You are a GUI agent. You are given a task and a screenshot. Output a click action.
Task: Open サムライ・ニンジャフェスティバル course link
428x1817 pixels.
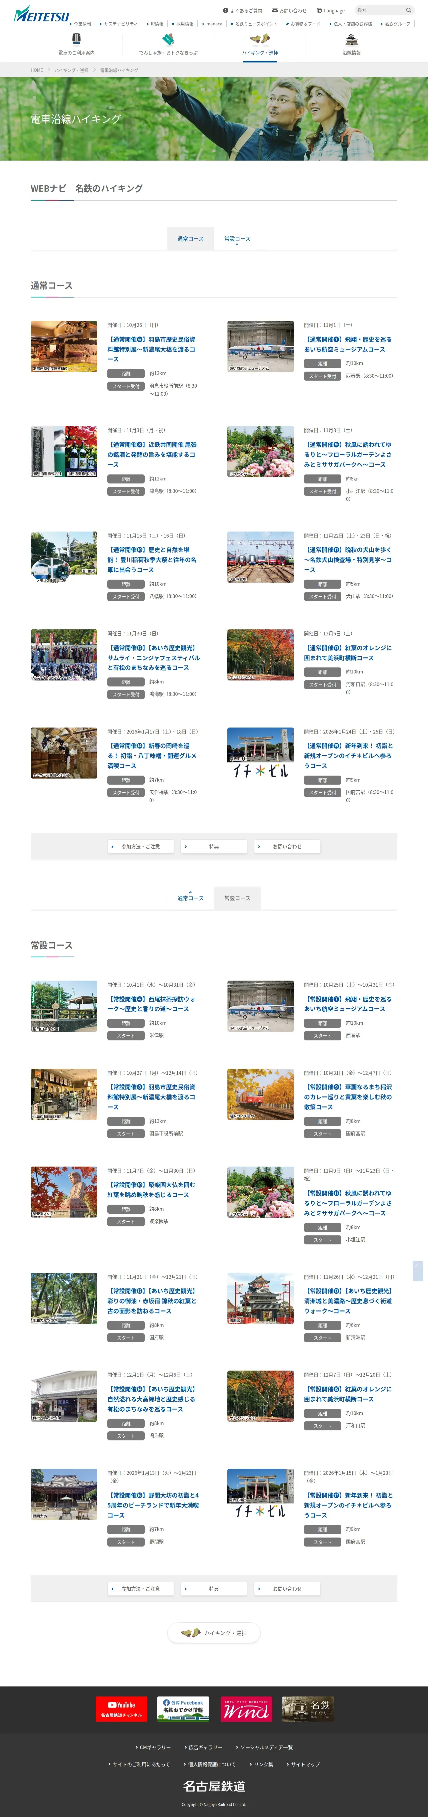pyautogui.click(x=153, y=657)
